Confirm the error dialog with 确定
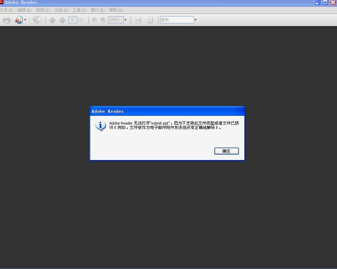The width and height of the screenshot is (337, 269). [226, 151]
